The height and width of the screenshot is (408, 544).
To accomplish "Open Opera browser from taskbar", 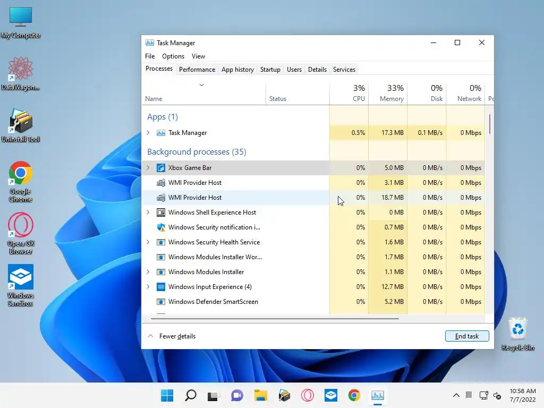I will pos(308,395).
